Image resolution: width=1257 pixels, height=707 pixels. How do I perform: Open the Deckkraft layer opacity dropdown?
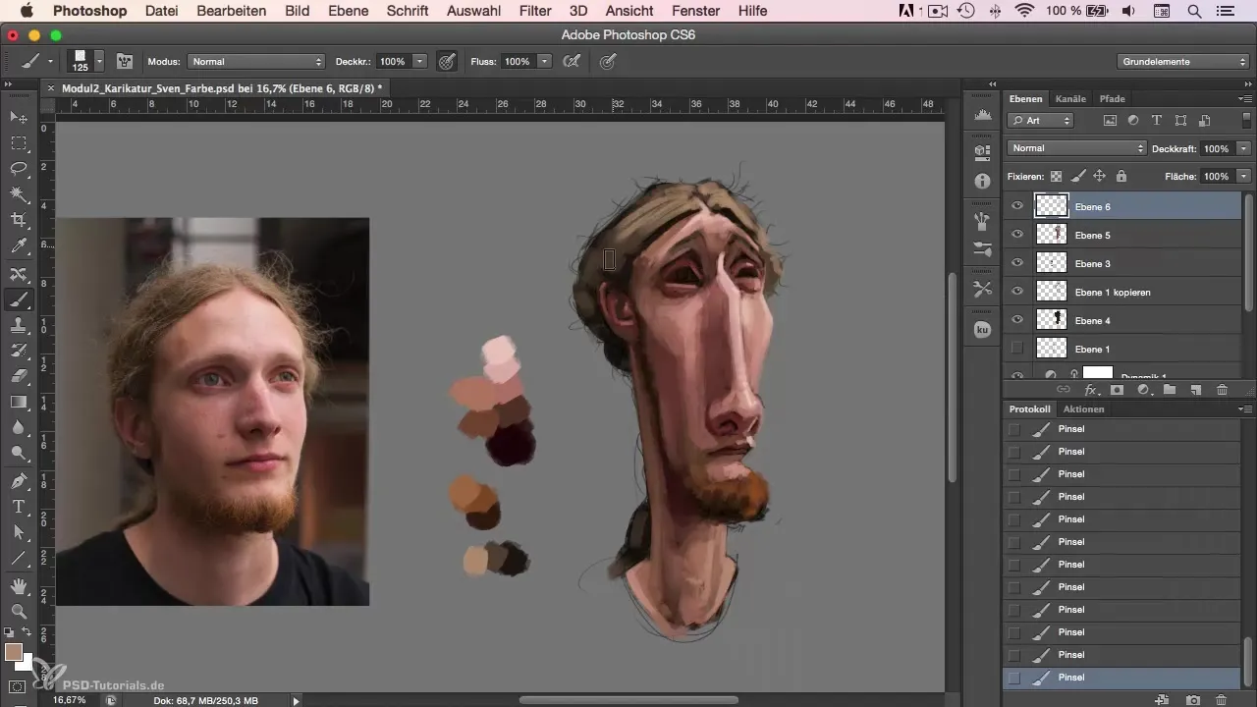(x=1244, y=148)
